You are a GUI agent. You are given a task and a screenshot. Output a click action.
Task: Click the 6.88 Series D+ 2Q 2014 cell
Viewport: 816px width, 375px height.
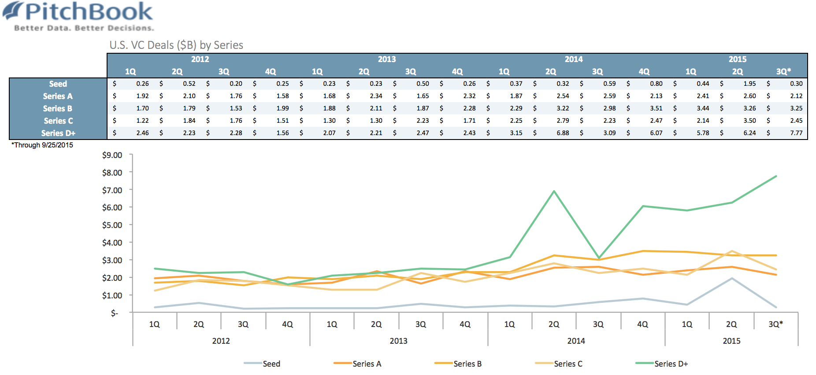click(563, 133)
